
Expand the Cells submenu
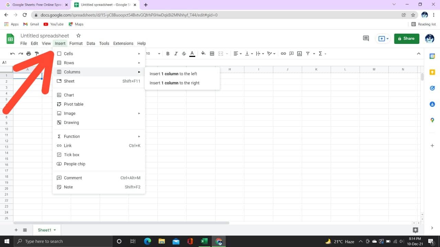(99, 54)
